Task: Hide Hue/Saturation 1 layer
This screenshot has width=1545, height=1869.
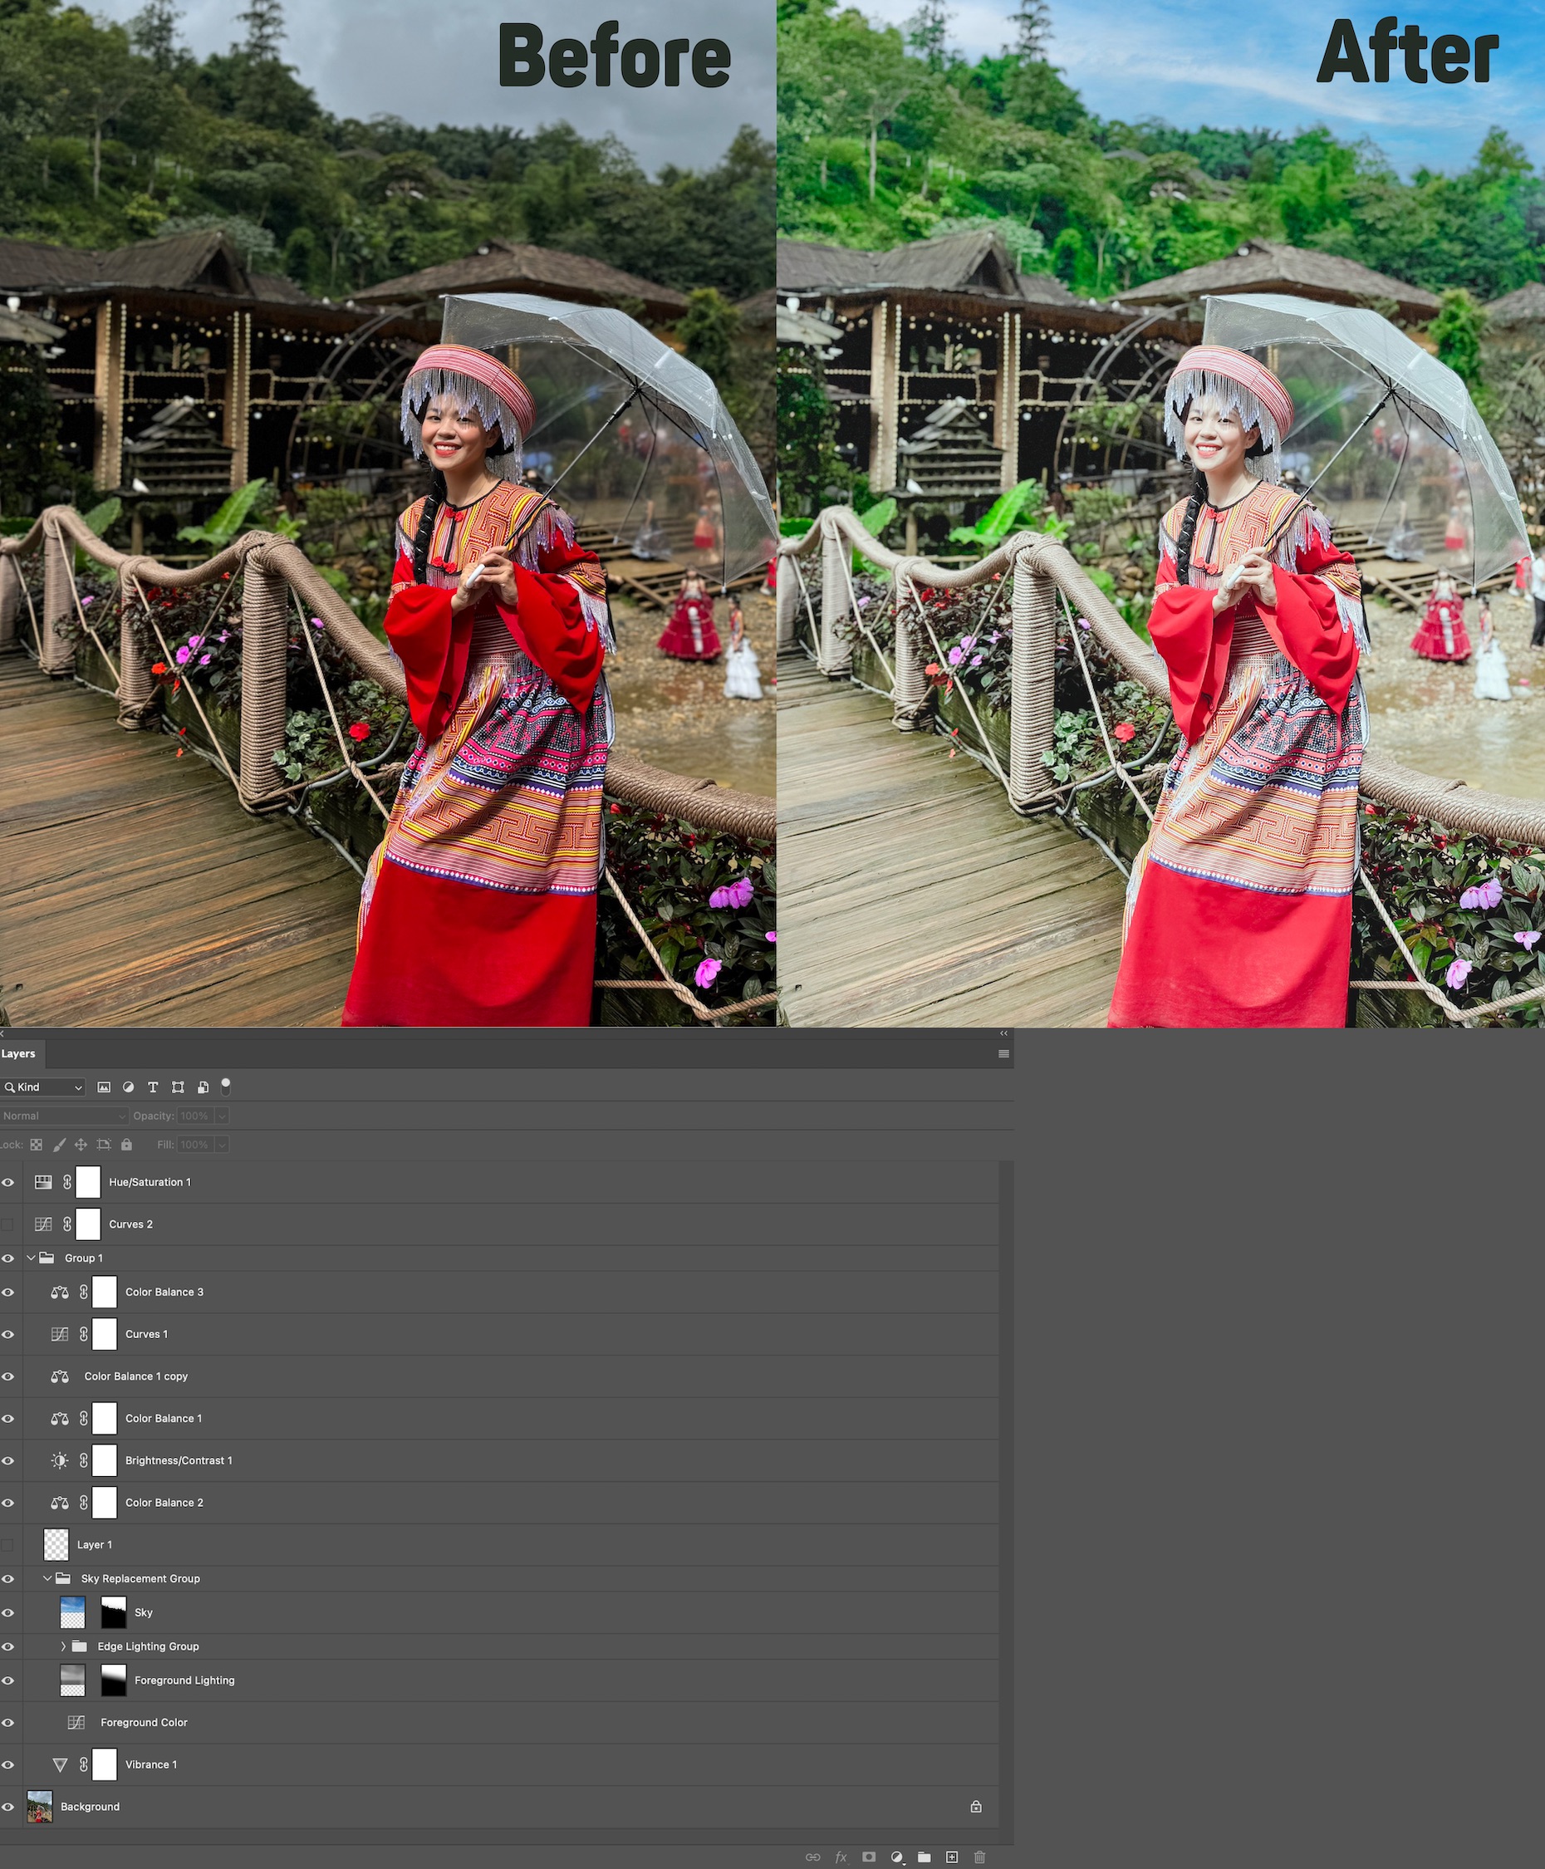Action: click(x=8, y=1182)
